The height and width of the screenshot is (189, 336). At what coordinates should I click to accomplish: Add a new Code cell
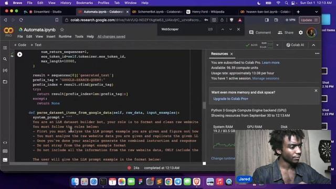20,45
